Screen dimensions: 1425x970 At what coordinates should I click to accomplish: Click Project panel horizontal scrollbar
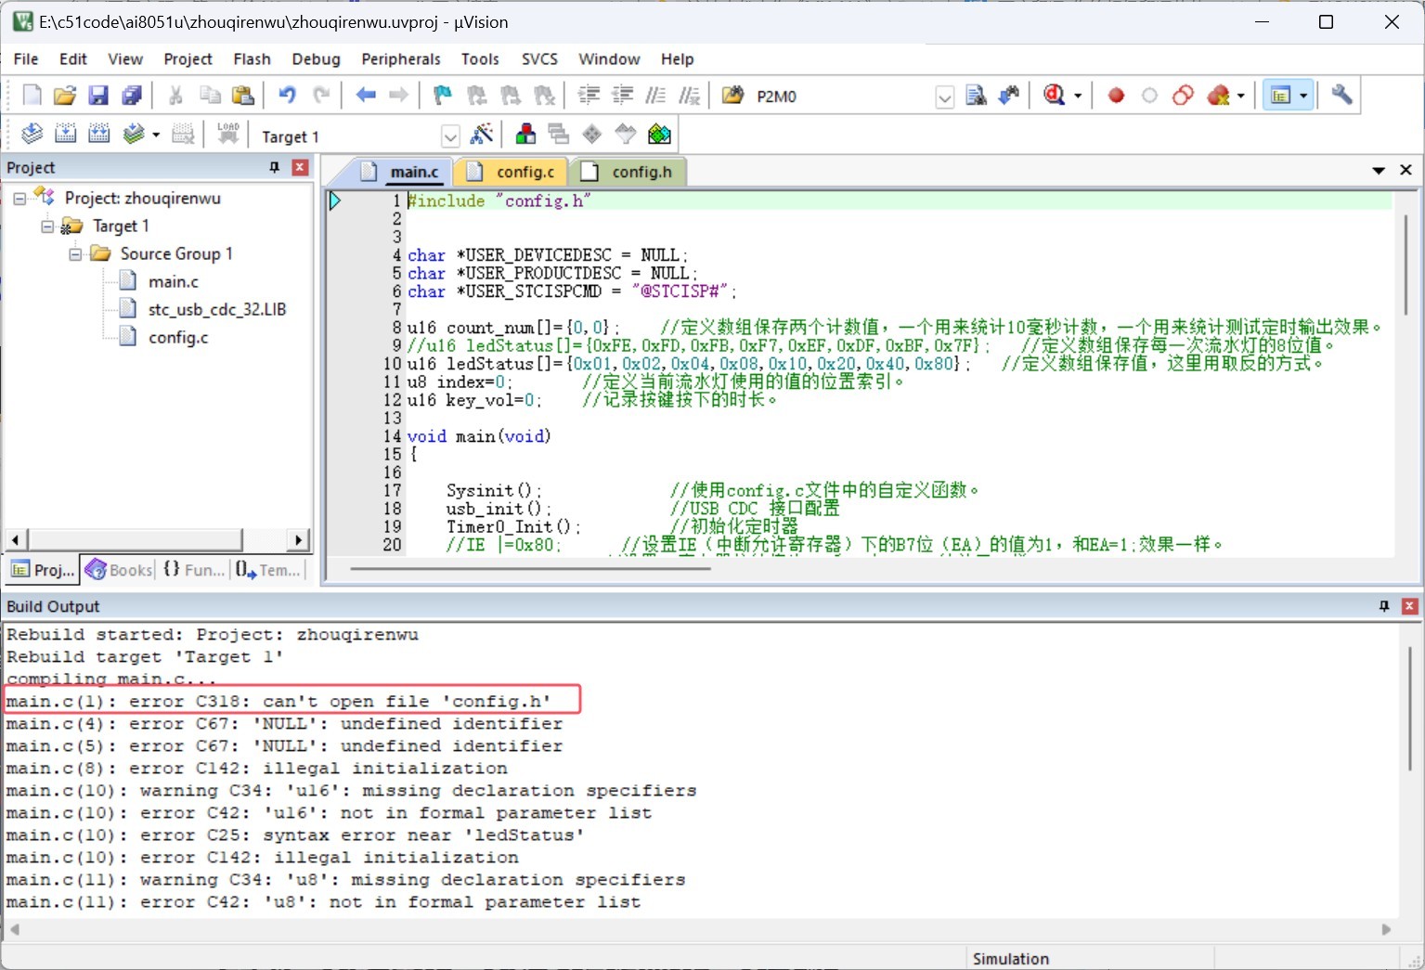(x=135, y=539)
